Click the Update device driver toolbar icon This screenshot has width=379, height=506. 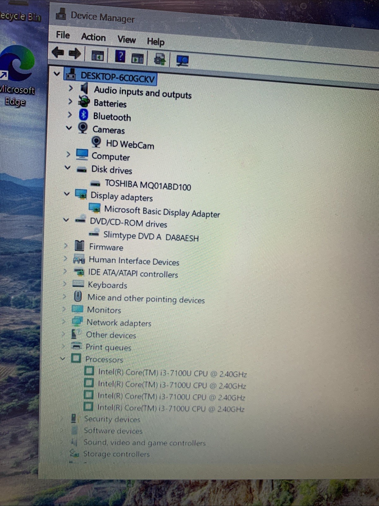(160, 59)
